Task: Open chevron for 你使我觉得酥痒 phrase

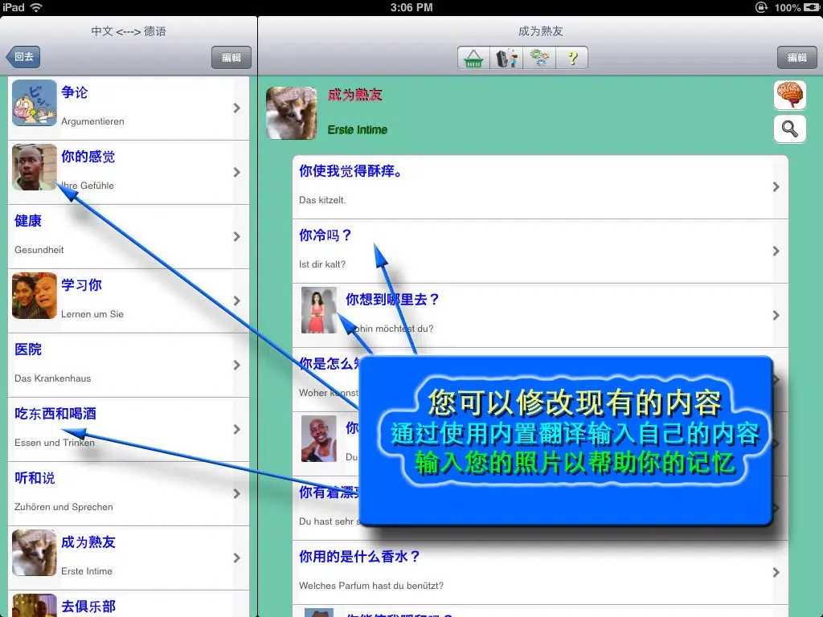Action: 776,186
